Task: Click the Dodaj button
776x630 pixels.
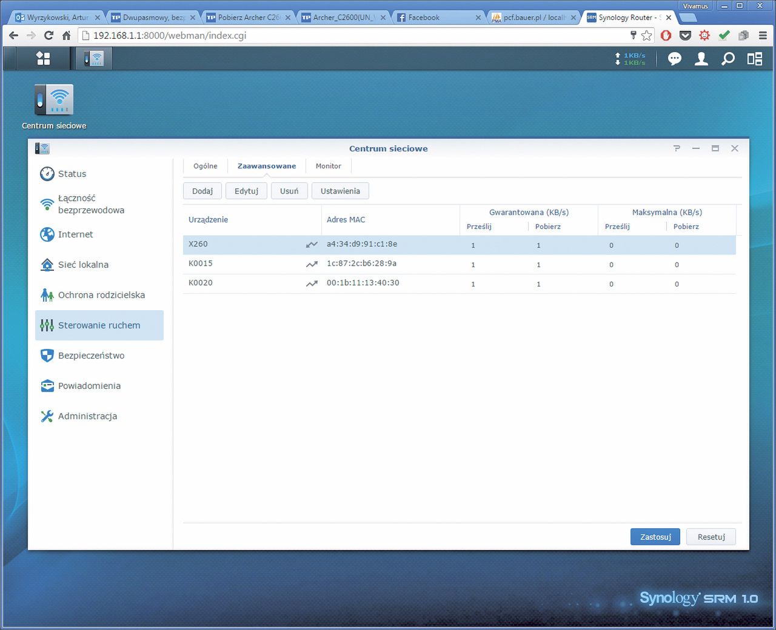Action: click(202, 191)
